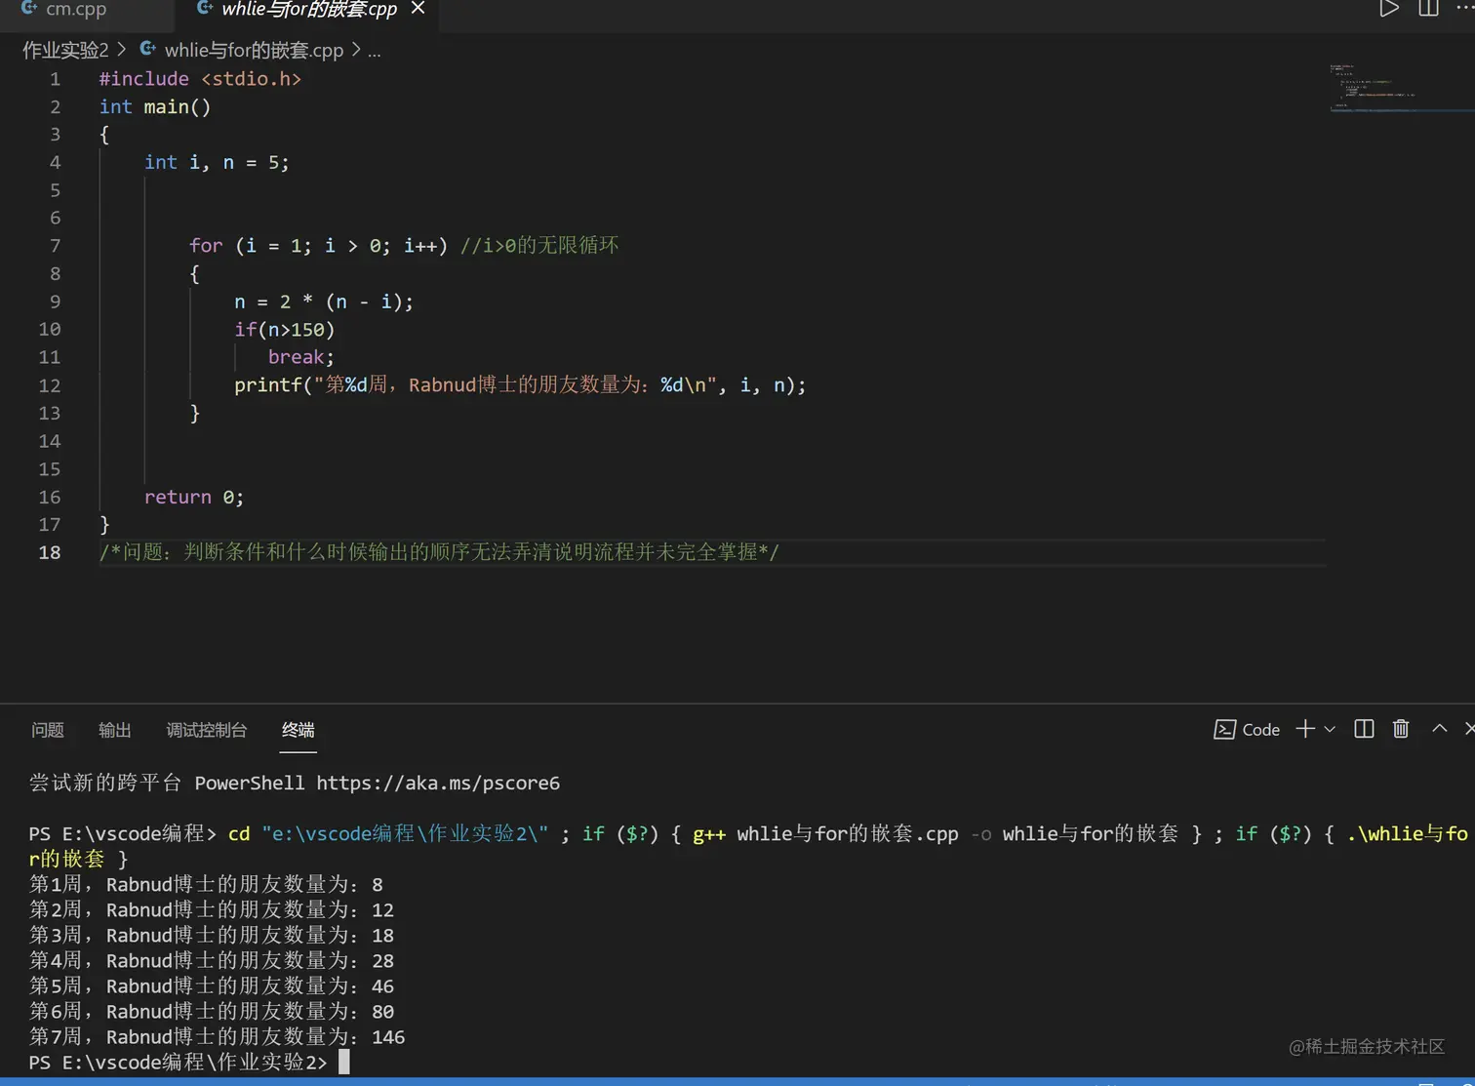Click the terminal output line ending in 146

click(x=217, y=1036)
